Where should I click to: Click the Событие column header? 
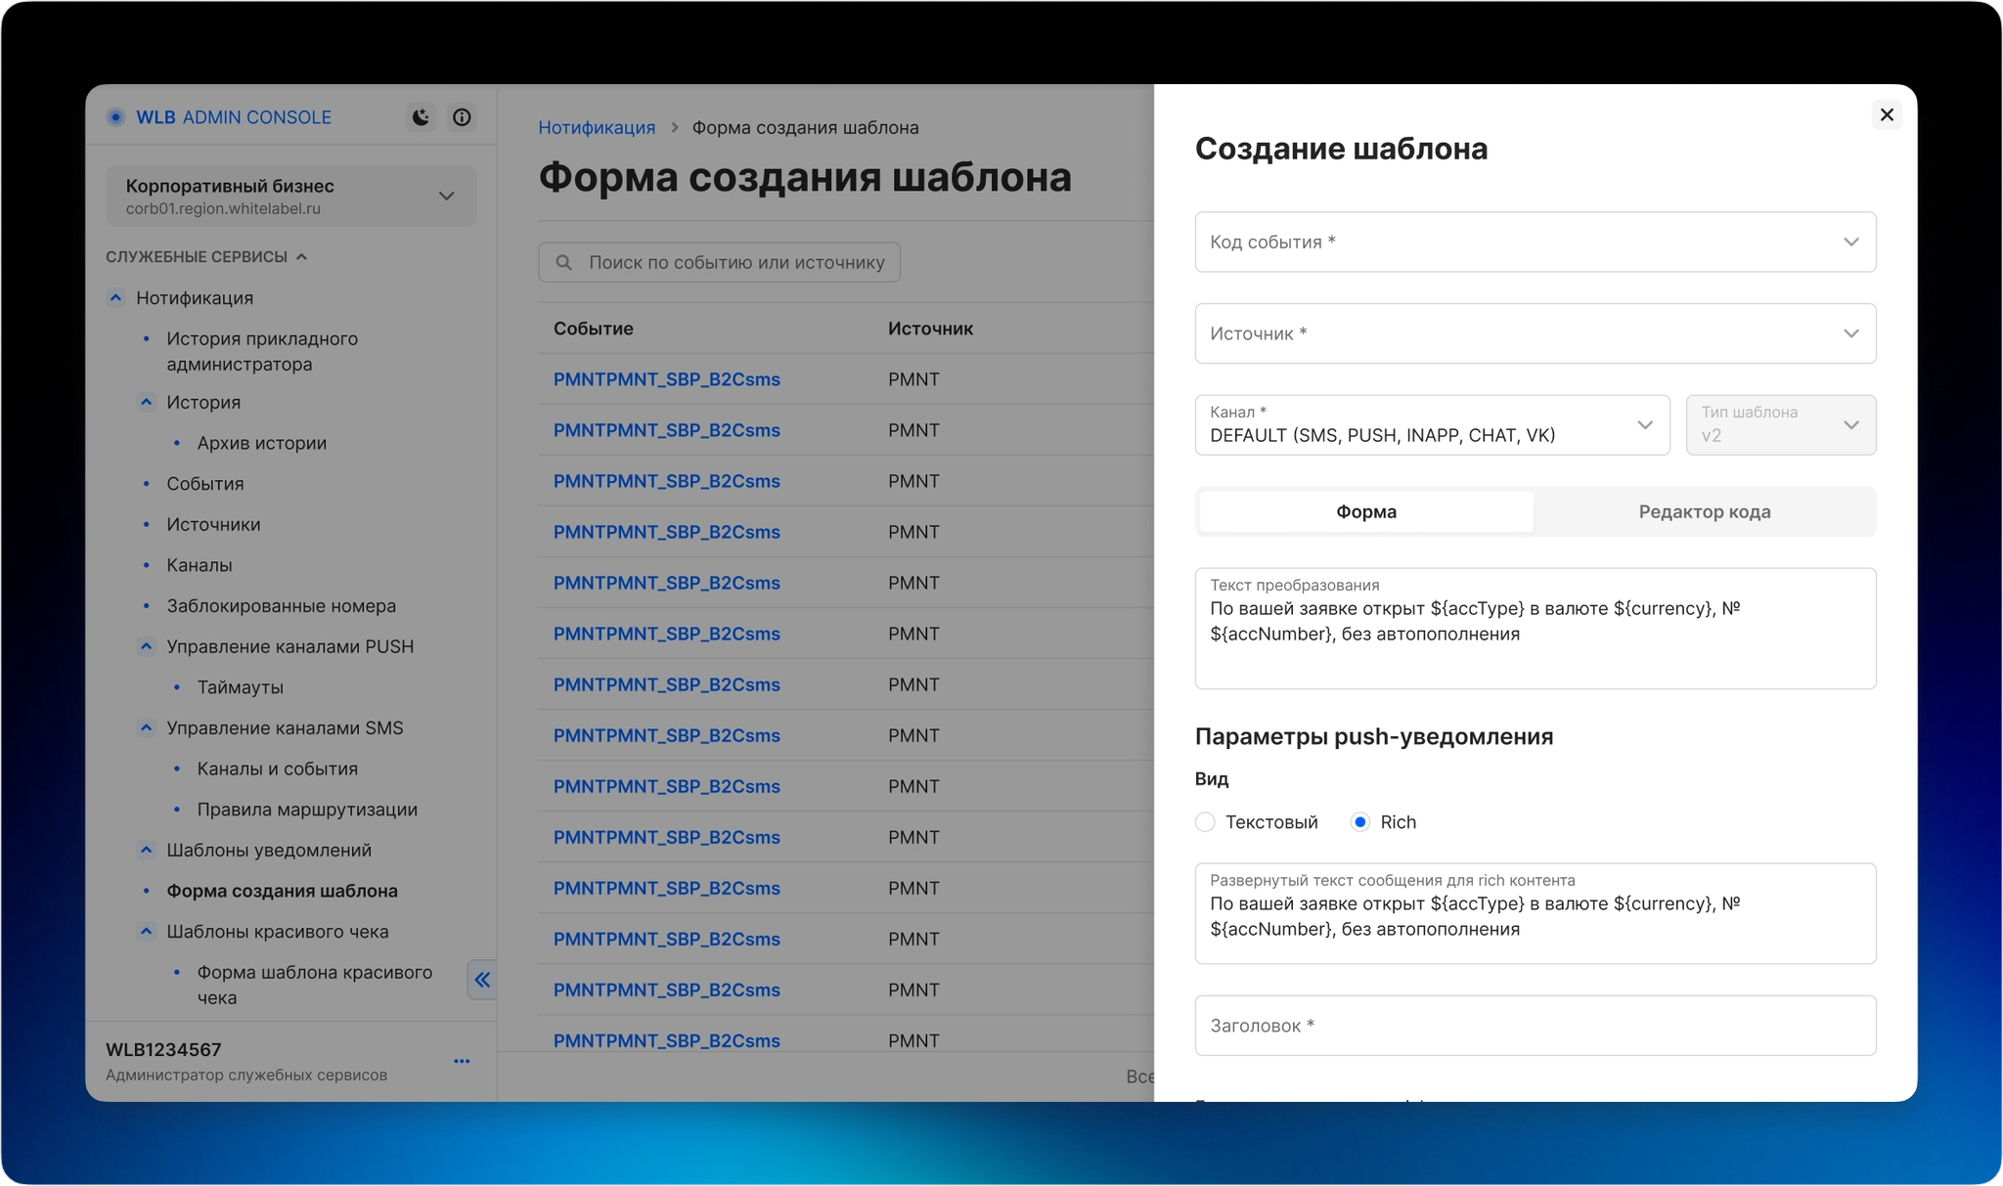(x=593, y=329)
